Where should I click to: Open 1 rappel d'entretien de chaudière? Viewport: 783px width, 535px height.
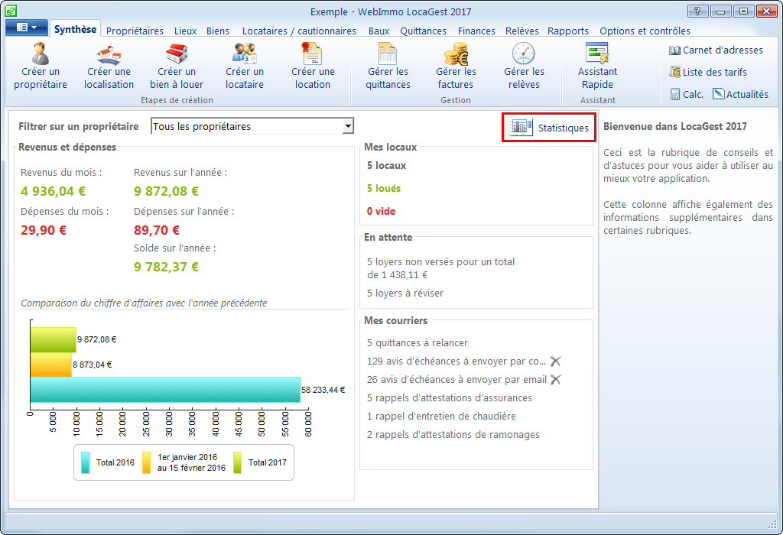441,417
